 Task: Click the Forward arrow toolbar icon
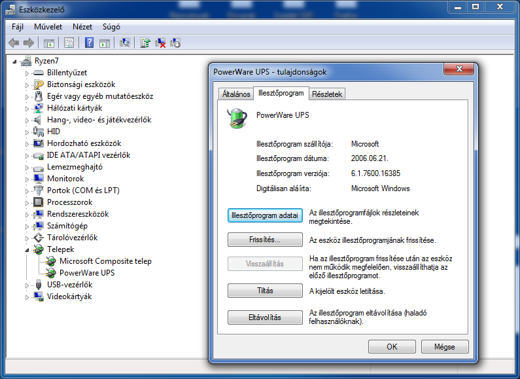29,43
